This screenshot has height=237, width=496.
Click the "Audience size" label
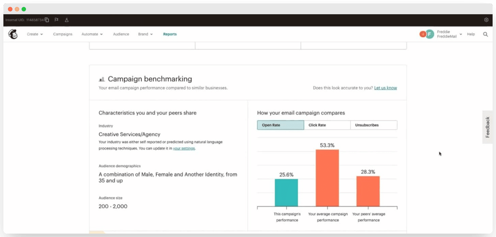(x=110, y=198)
